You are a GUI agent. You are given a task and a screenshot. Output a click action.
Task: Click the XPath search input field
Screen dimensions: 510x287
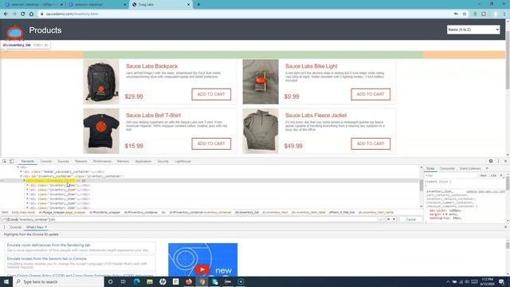tap(189, 219)
